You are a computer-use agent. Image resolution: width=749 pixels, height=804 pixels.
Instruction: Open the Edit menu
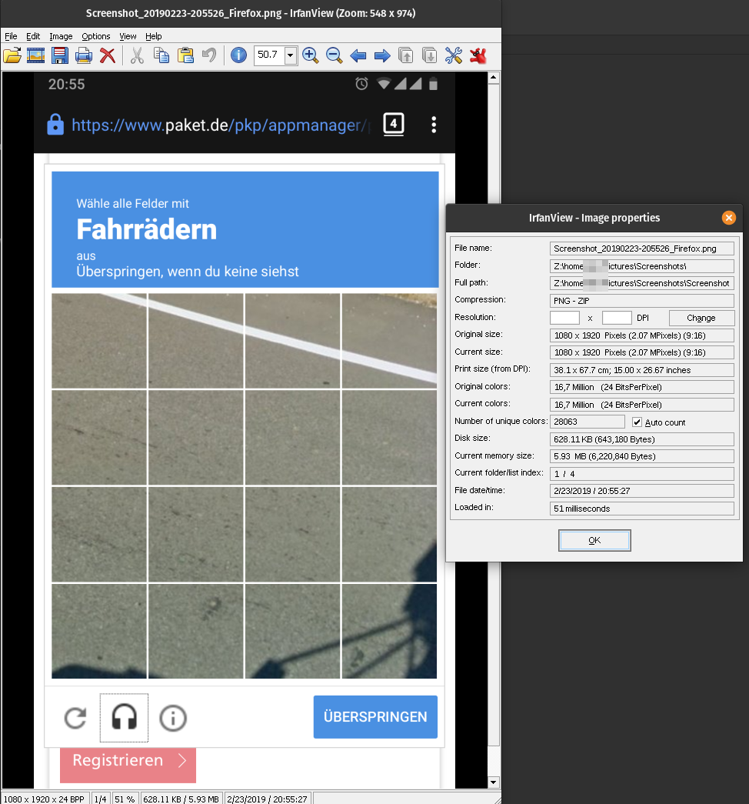point(33,36)
